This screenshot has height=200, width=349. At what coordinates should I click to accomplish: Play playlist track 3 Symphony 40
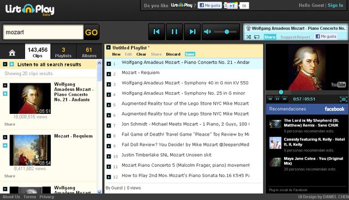pyautogui.click(x=109, y=84)
